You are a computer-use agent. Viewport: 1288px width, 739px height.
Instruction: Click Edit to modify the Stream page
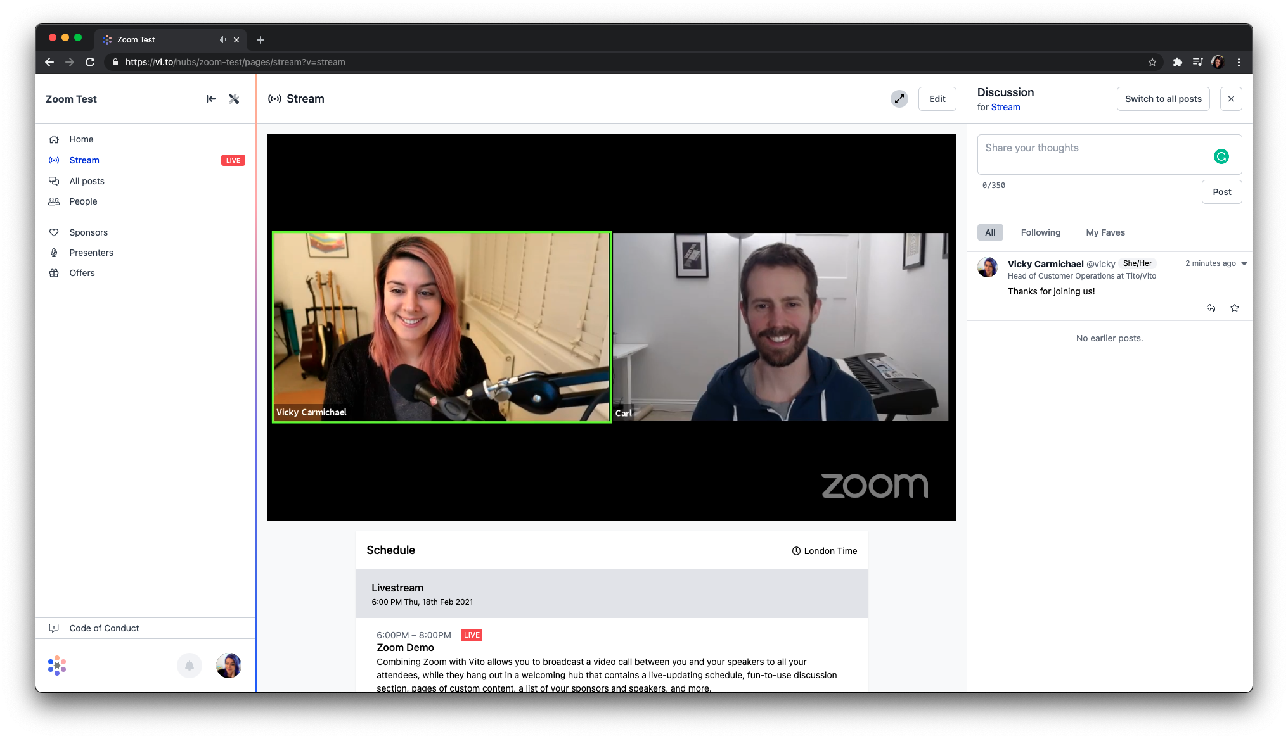(937, 99)
